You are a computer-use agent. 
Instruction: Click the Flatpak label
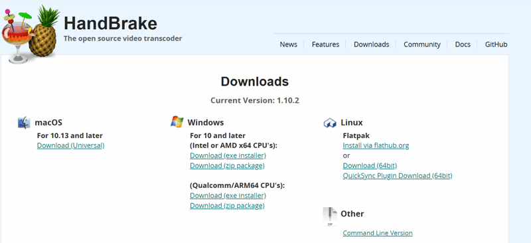pos(356,135)
